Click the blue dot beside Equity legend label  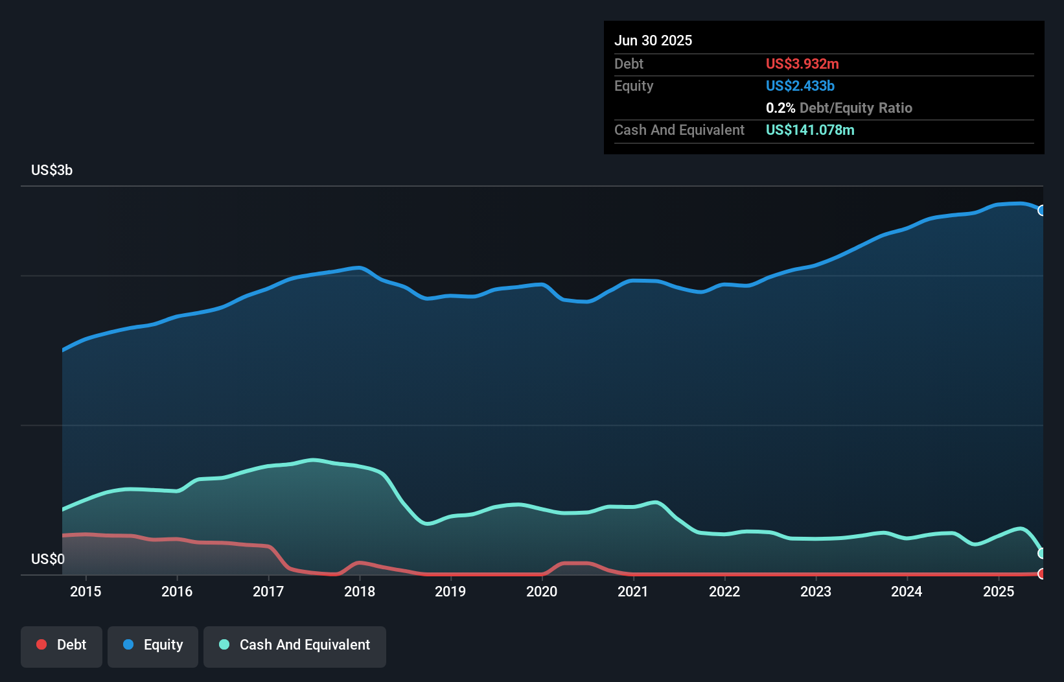tap(128, 644)
